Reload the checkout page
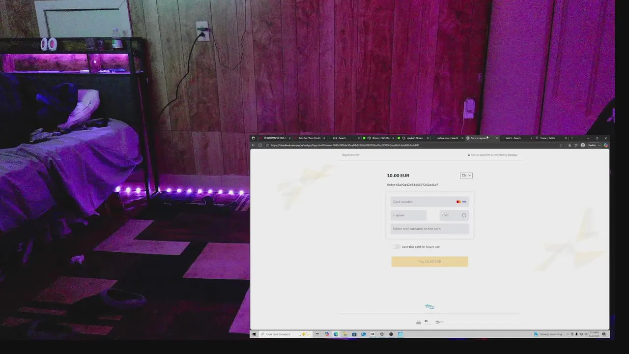 [x=260, y=145]
